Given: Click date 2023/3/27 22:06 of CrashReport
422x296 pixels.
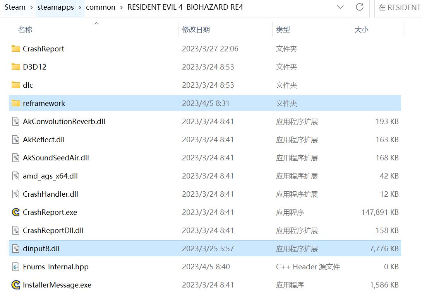Looking at the screenshot, I should (210, 49).
